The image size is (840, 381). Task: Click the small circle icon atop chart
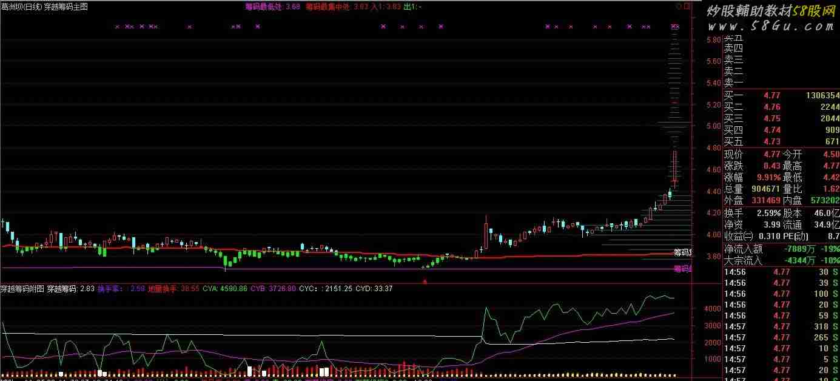678,6
